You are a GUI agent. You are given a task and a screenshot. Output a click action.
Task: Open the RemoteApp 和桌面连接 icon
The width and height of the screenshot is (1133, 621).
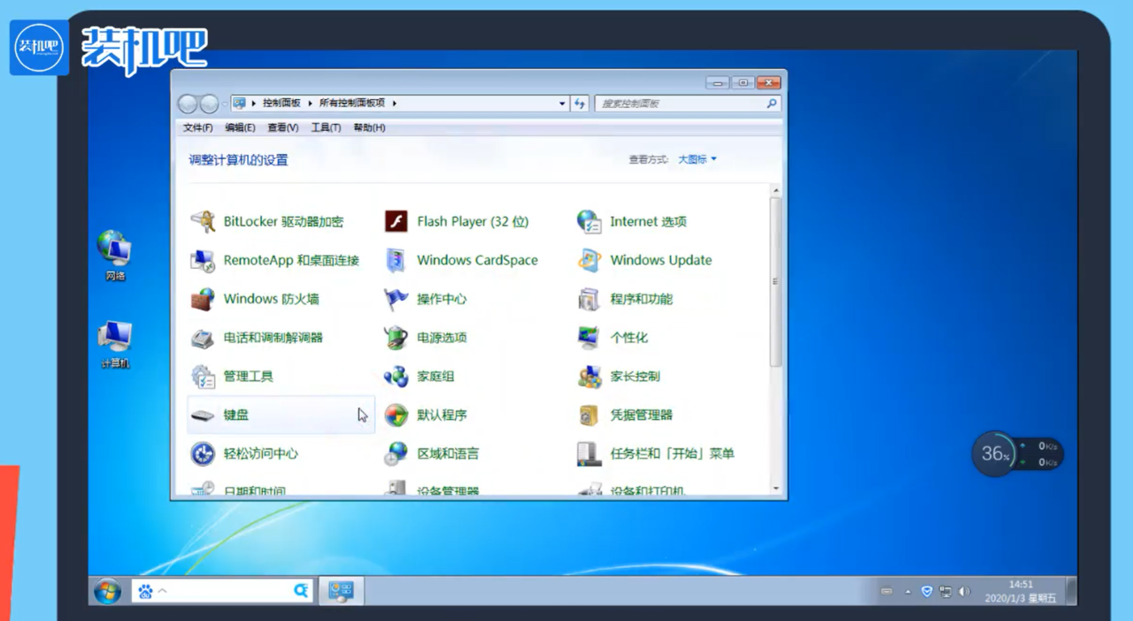pos(204,260)
